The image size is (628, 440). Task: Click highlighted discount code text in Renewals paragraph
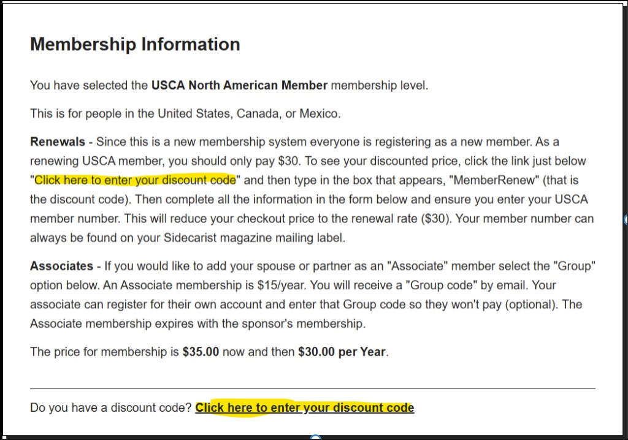(135, 180)
